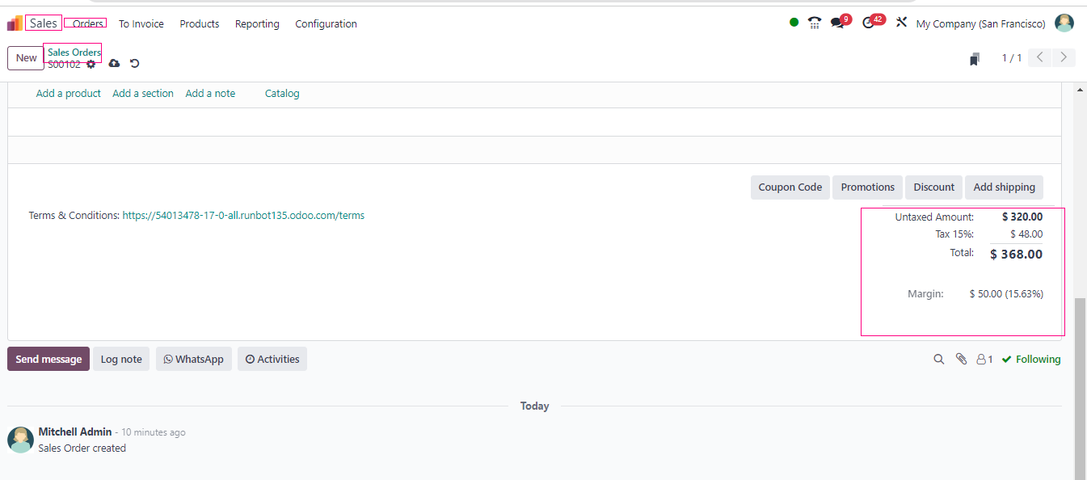Open the Terms & Conditions URL link
Image resolution: width=1087 pixels, height=480 pixels.
pyautogui.click(x=243, y=216)
